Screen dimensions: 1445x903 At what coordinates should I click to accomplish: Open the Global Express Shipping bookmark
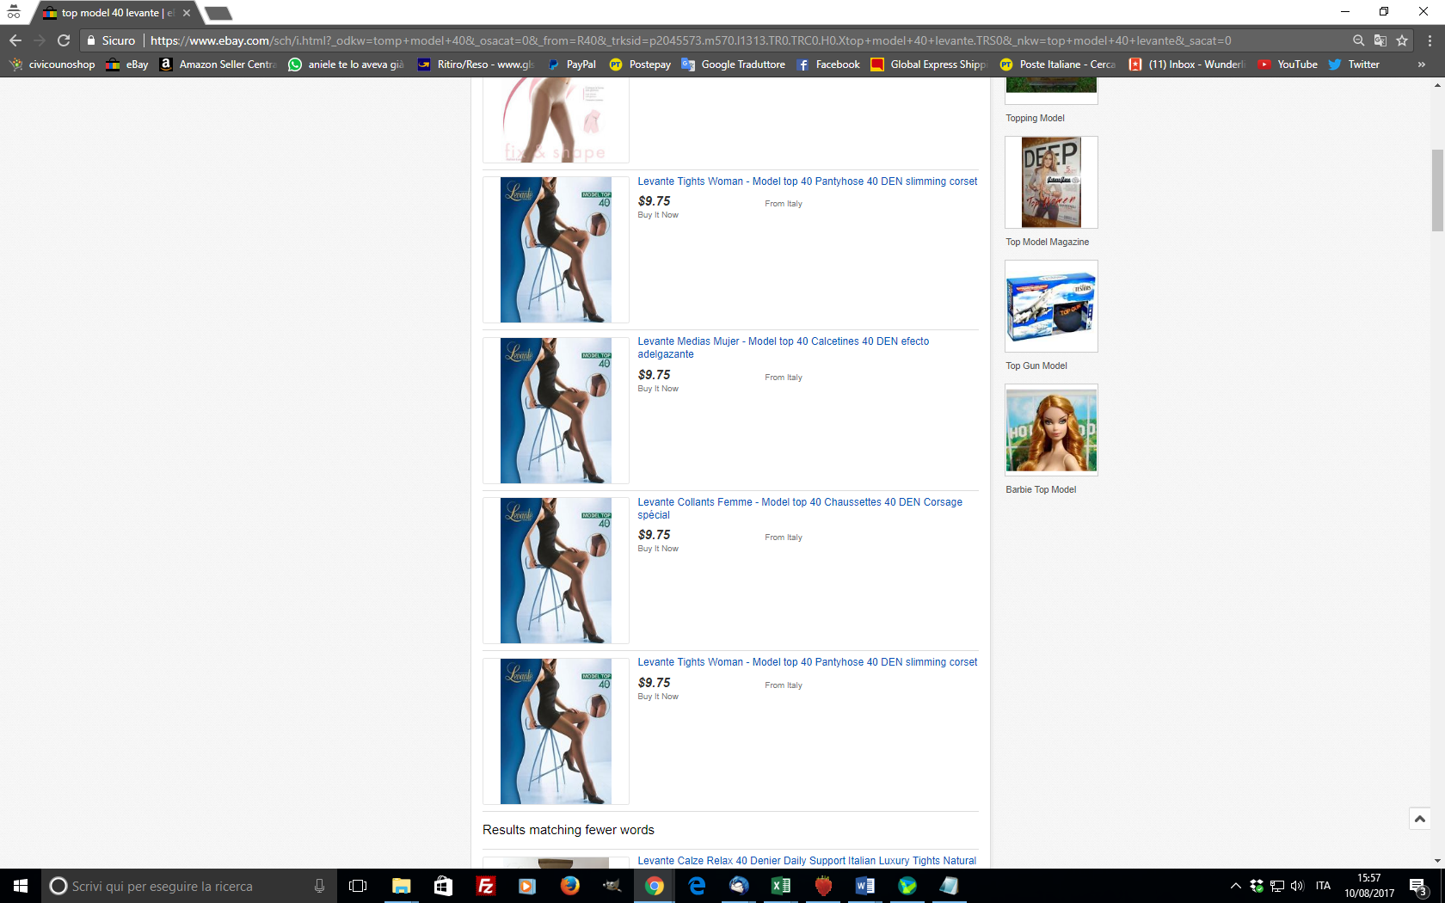(928, 64)
